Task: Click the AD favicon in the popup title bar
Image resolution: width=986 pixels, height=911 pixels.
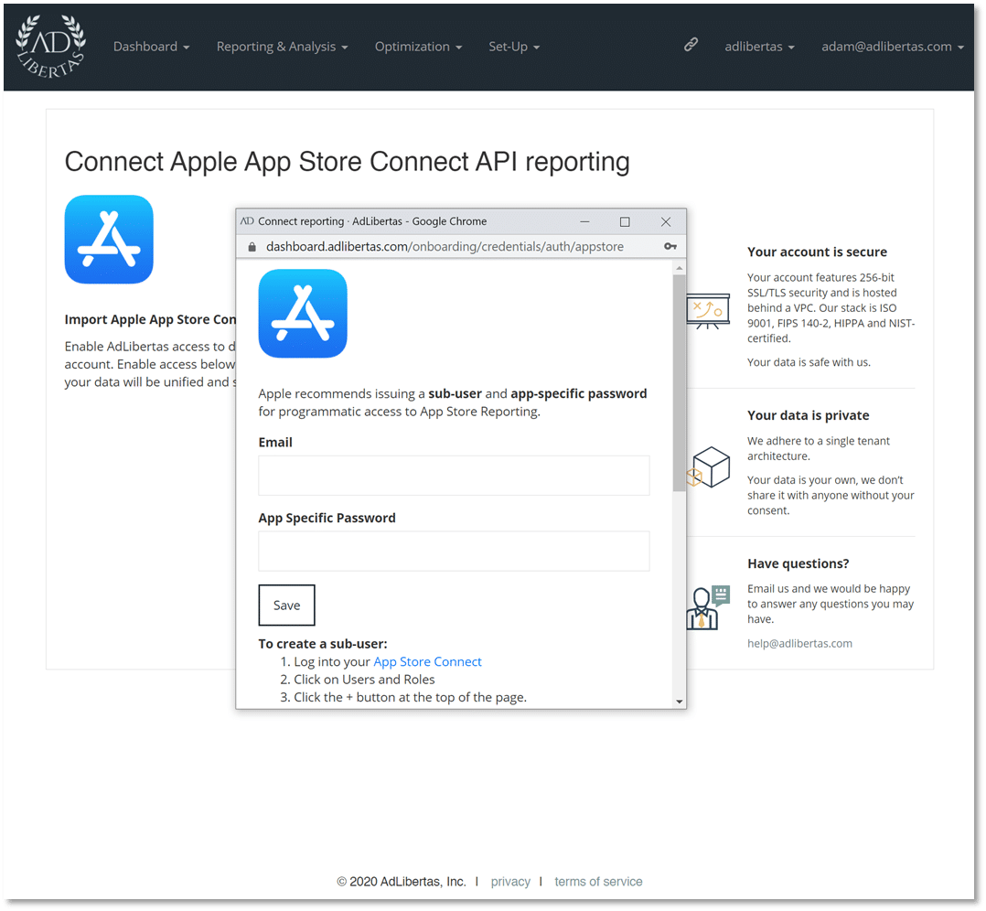Action: tap(247, 221)
